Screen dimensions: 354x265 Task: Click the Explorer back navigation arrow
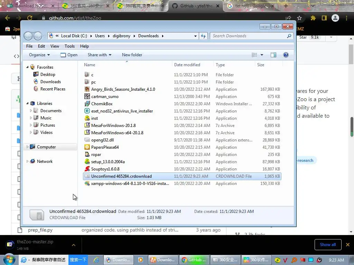28,36
